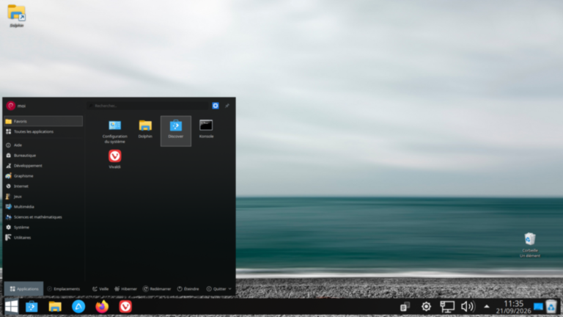Open Dolphin in the favorites grid
This screenshot has height=317, width=563.
(x=145, y=128)
